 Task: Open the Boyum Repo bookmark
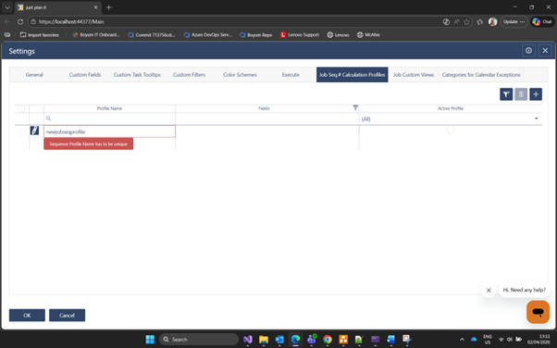point(255,35)
